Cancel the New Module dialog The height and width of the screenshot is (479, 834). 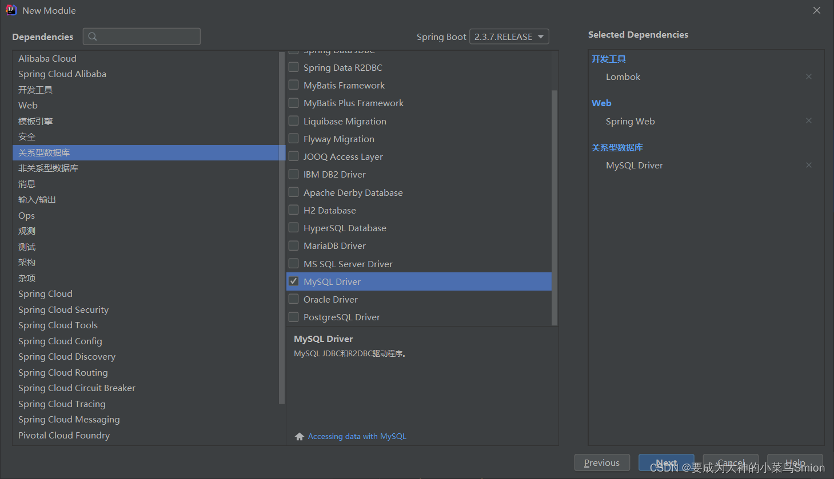pos(731,462)
